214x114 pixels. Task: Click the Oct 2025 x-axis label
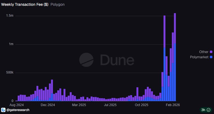(142, 105)
